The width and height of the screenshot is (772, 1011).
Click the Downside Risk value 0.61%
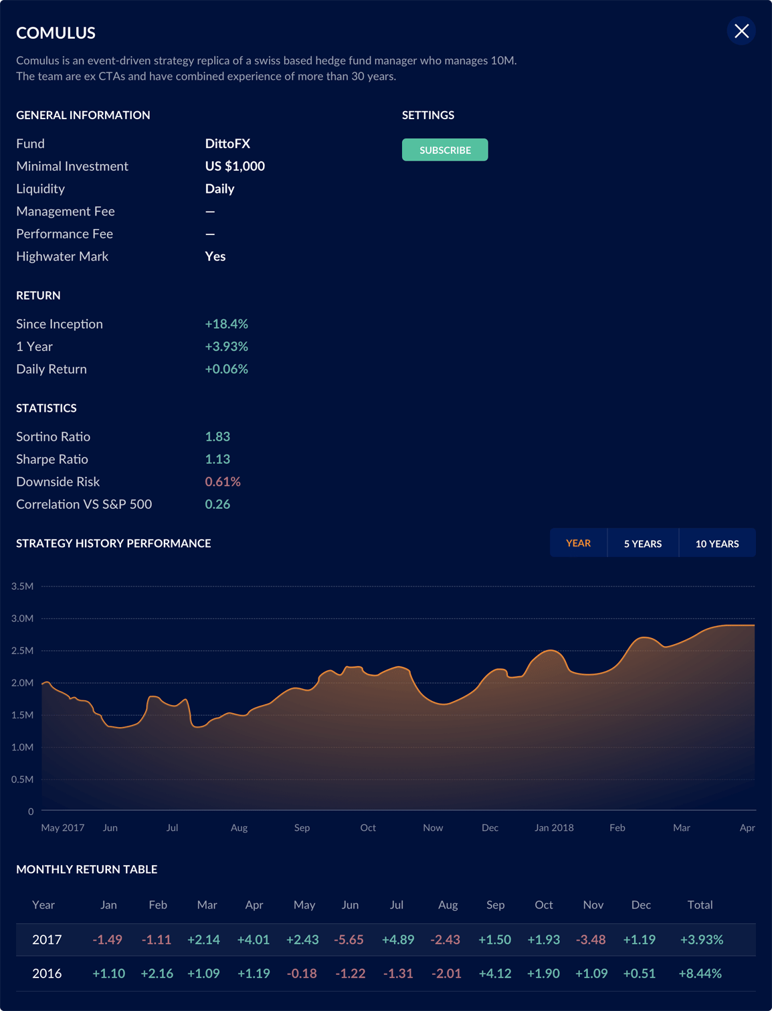[223, 481]
